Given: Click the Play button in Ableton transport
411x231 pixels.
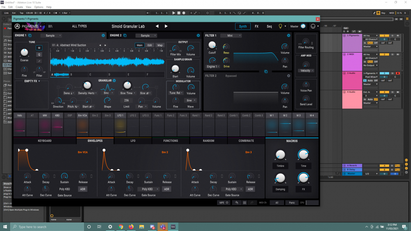Looking at the screenshot, I should click(173, 13).
